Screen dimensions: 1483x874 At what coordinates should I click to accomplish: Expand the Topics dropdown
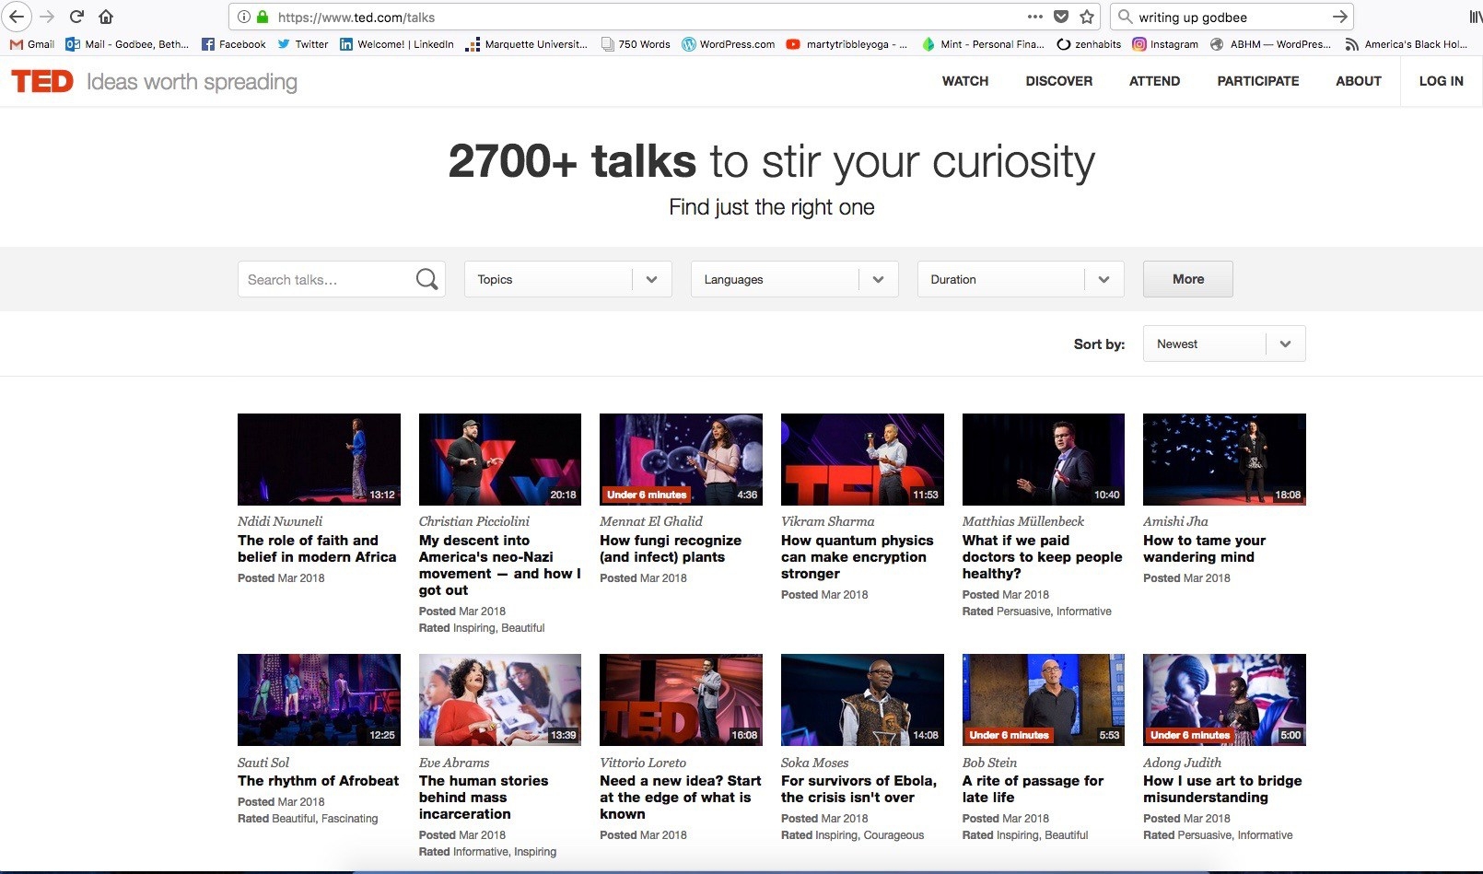[568, 279]
